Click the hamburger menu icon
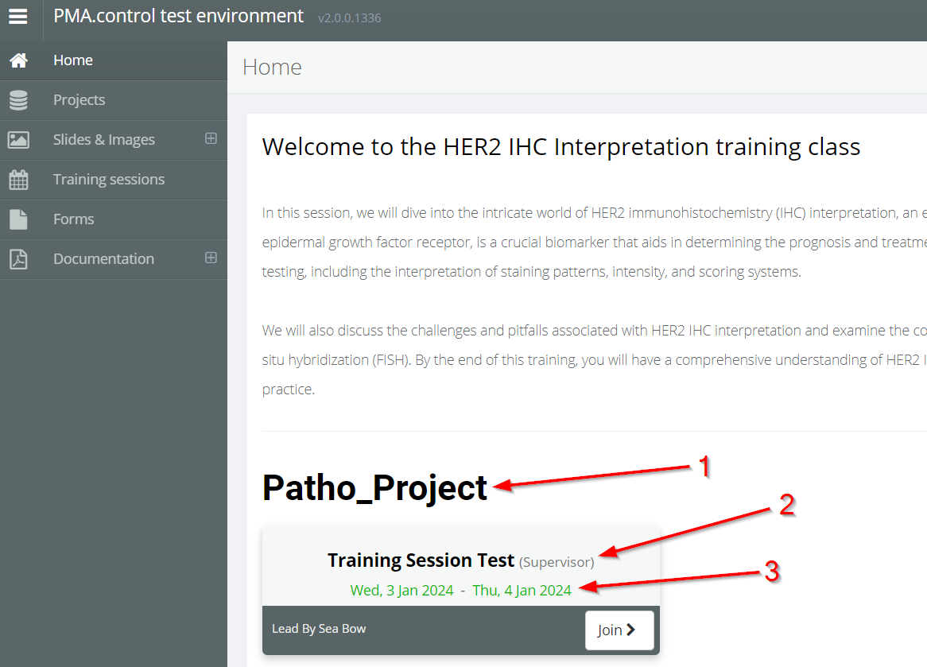Screen dimensions: 927x667 coord(18,17)
